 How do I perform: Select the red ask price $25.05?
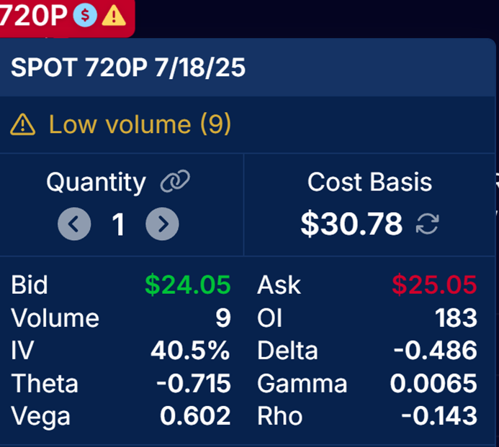coord(434,285)
